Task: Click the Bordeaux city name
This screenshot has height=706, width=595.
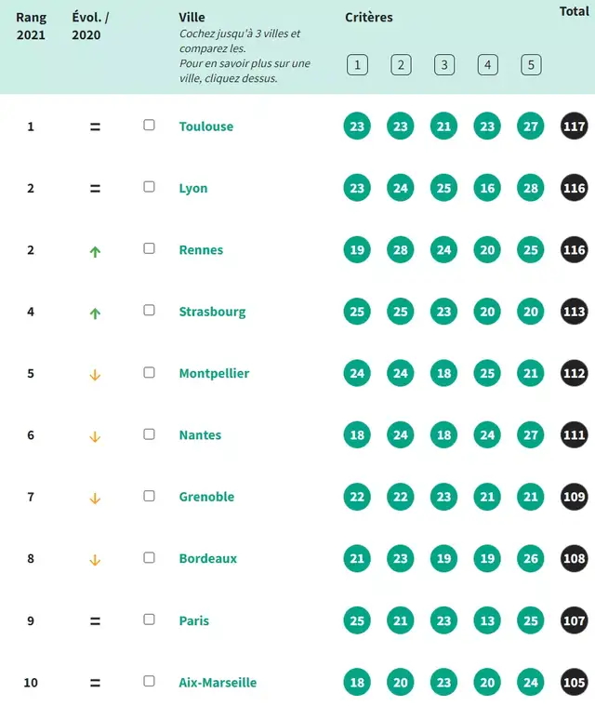Action: [x=208, y=558]
